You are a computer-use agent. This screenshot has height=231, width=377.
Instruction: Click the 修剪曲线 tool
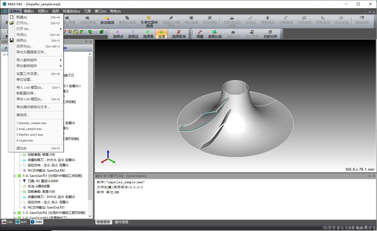[268, 20]
